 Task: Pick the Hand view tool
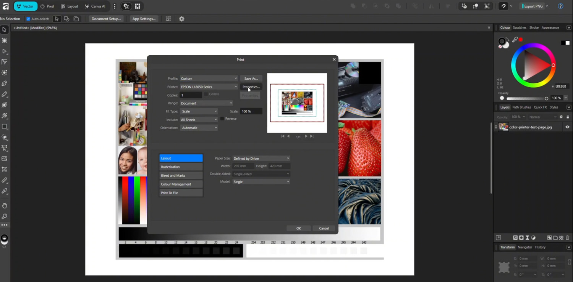click(x=5, y=206)
